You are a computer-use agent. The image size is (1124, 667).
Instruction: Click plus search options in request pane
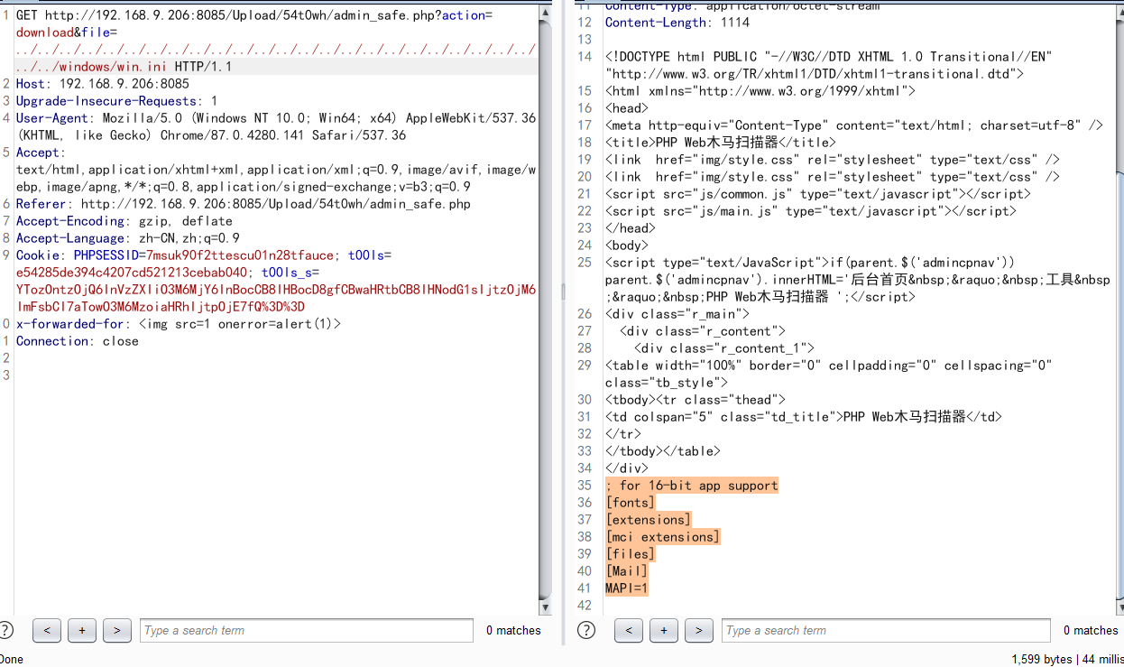(82, 630)
